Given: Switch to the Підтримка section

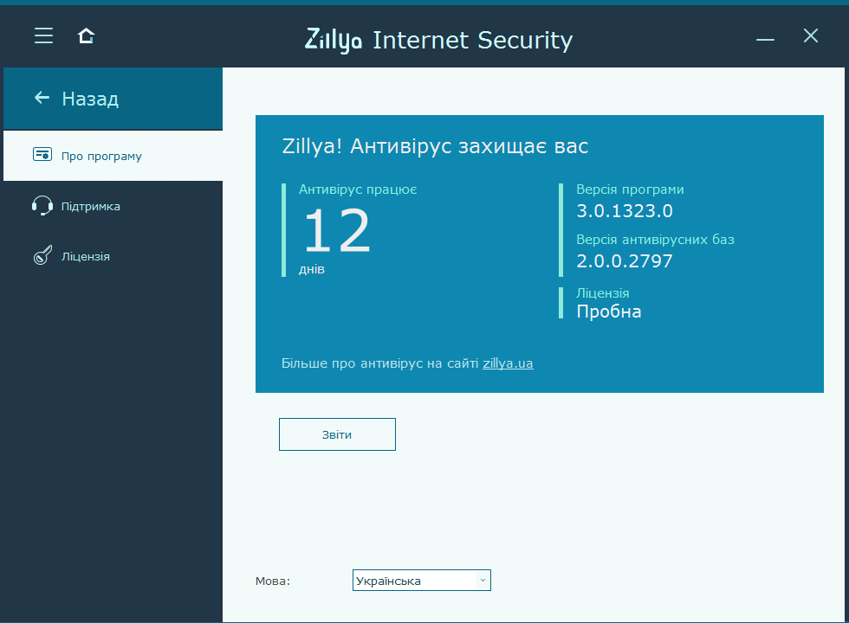Looking at the screenshot, I should click(113, 206).
